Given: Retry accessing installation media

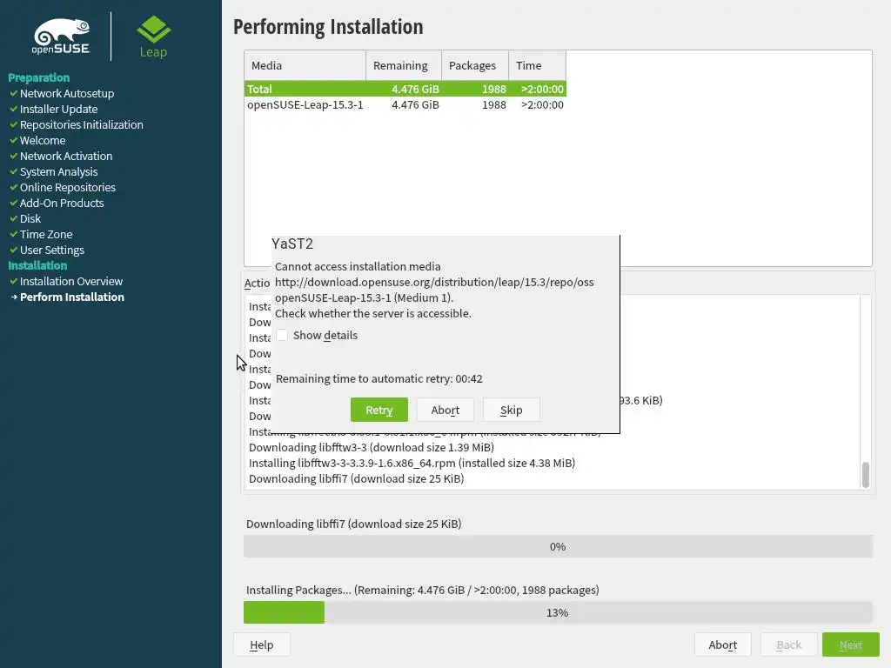Looking at the screenshot, I should (379, 410).
